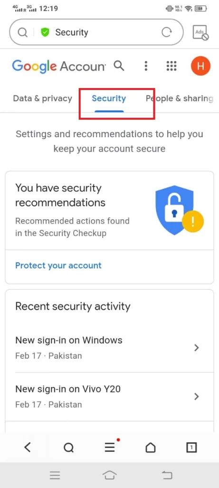Image resolution: width=219 pixels, height=488 pixels.
Task: Go back using browser back arrow
Action: pyautogui.click(x=27, y=447)
